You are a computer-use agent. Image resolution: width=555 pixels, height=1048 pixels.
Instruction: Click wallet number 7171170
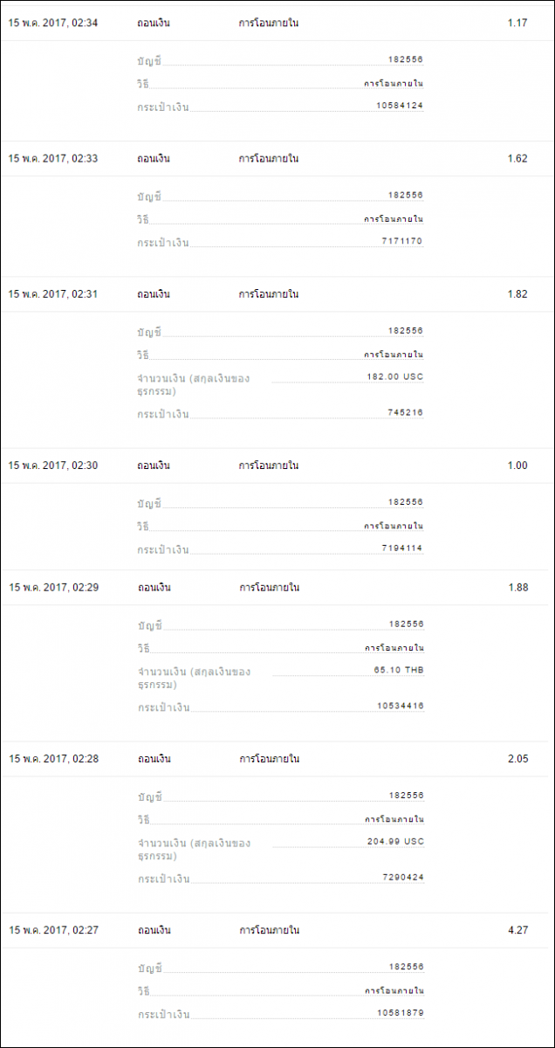402,241
